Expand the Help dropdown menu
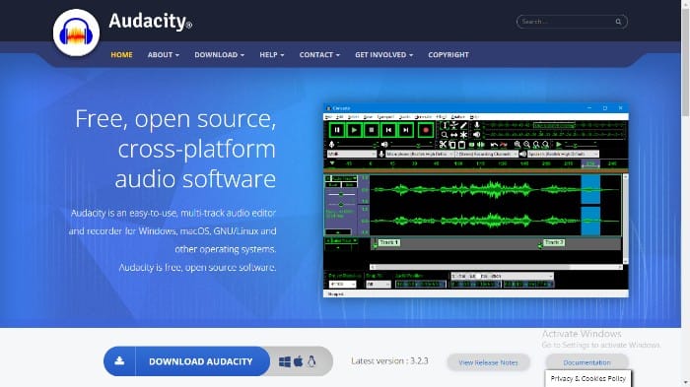This screenshot has height=387, width=690. 271,54
